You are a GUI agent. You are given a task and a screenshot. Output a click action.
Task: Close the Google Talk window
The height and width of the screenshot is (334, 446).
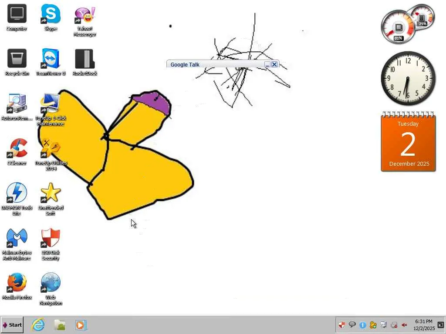tap(274, 64)
